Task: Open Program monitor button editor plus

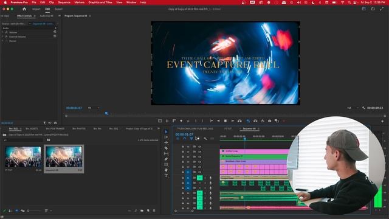Action: [x=382, y=121]
